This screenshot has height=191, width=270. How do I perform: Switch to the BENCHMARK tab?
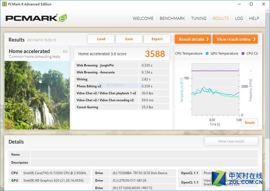[172, 18]
